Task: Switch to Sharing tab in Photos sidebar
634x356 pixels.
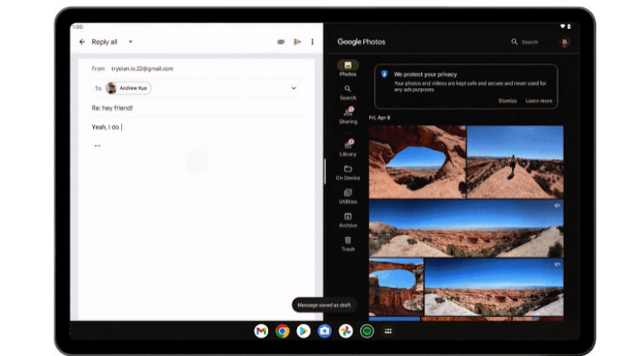Action: pos(348,115)
